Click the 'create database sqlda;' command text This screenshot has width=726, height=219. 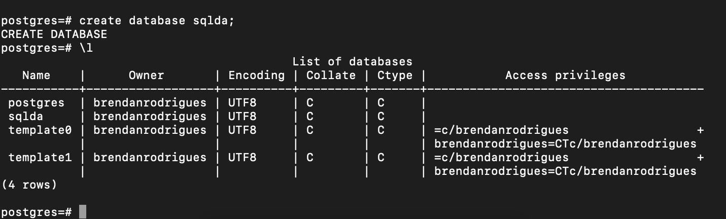click(x=157, y=21)
